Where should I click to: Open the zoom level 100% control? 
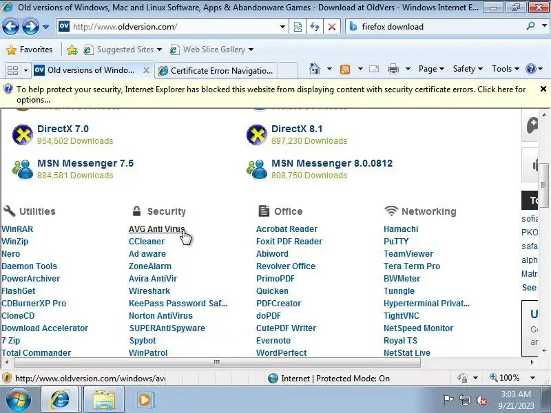[512, 378]
